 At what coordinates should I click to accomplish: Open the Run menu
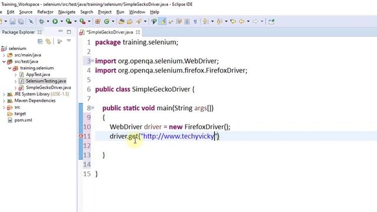(x=120, y=12)
